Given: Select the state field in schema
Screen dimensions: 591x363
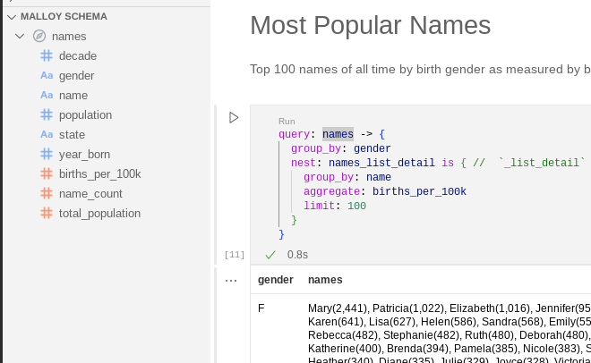Looking at the screenshot, I should (x=72, y=135).
